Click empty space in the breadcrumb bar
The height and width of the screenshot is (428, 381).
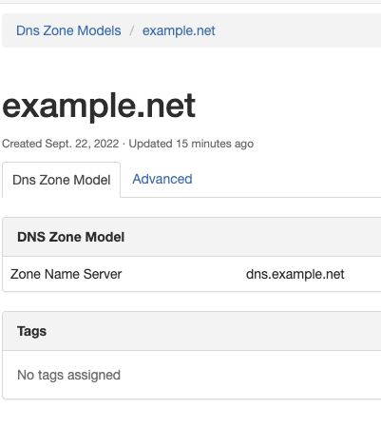point(297,30)
